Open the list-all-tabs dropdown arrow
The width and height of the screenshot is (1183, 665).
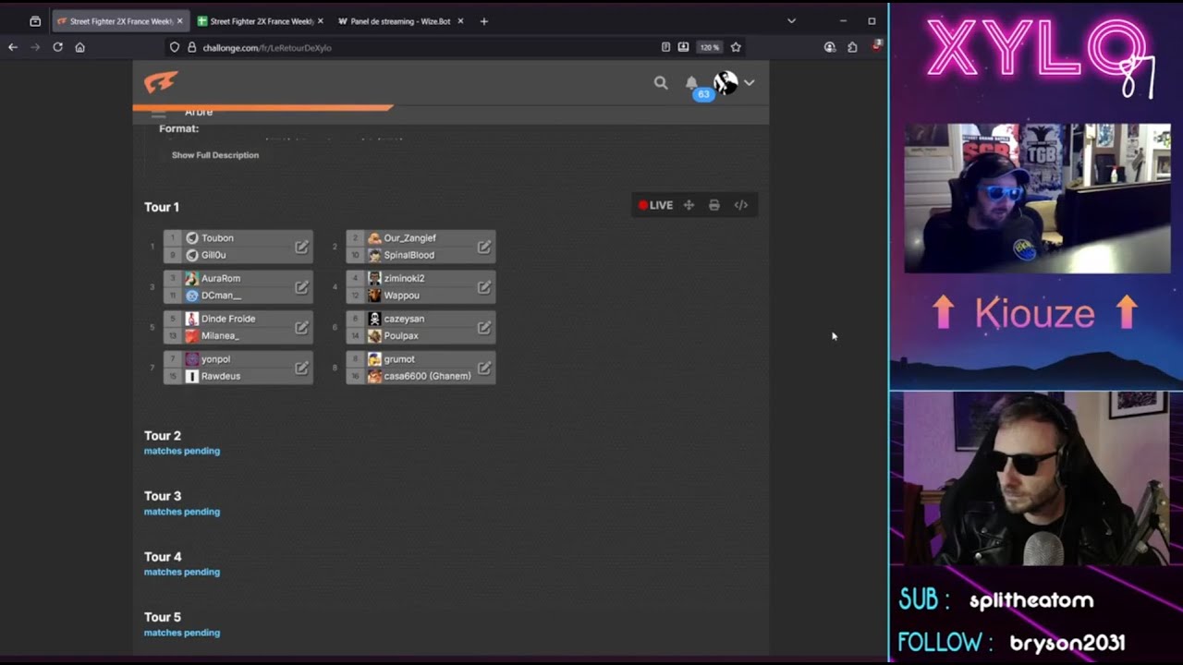point(791,20)
